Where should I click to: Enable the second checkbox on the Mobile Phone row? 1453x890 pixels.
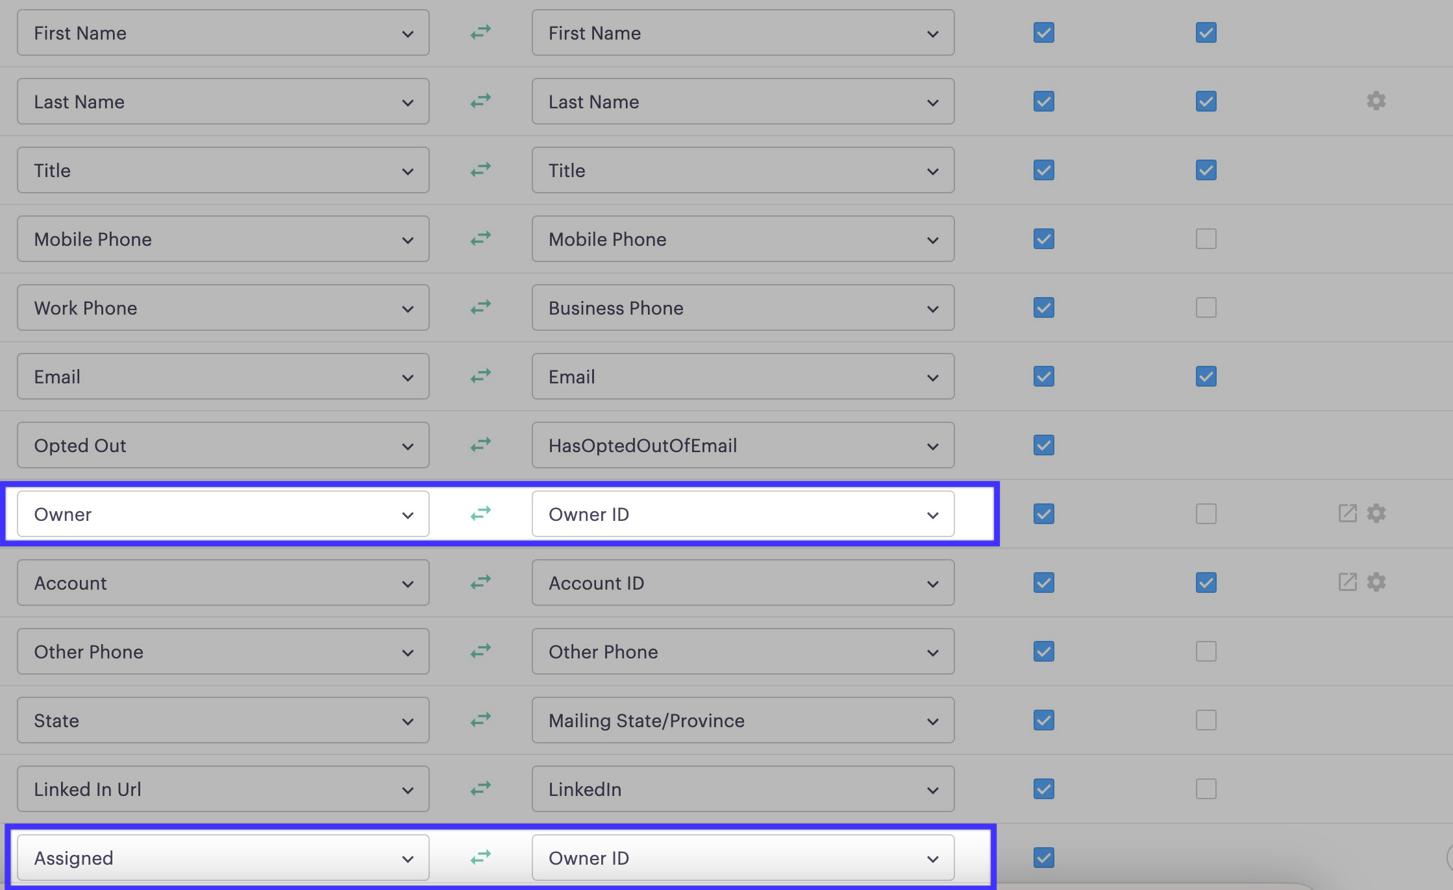1206,239
